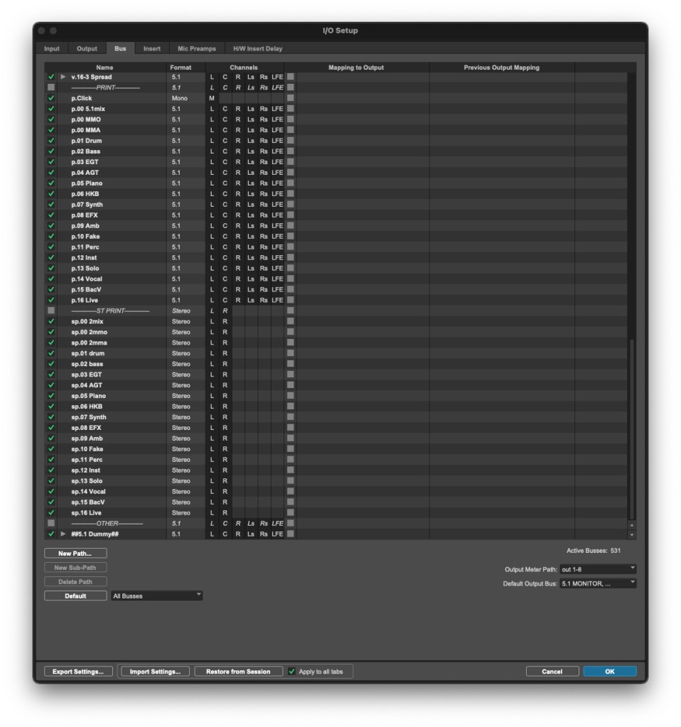Click the LFE channel cell of p.14 Vocal
681x727 pixels.
pos(277,279)
